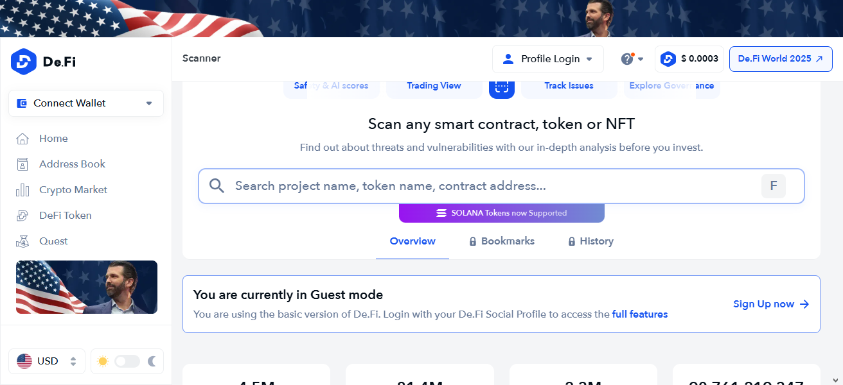The width and height of the screenshot is (843, 385).
Task: Open the Home page from sidebar
Action: (x=53, y=138)
